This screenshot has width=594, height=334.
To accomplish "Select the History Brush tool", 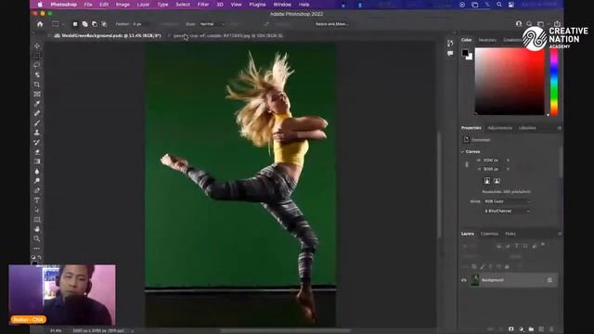I will pyautogui.click(x=37, y=142).
